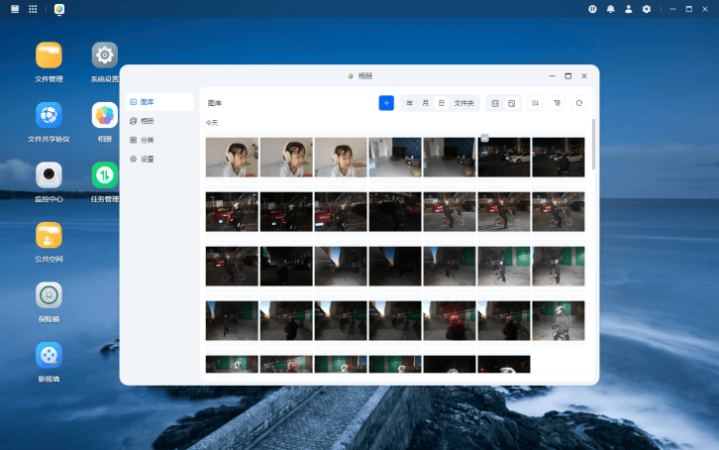Open the sort order menu
The image size is (719, 450).
[x=535, y=103]
